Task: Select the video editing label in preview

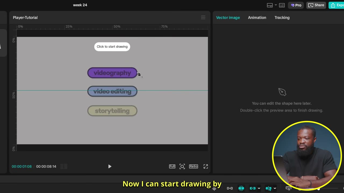Action: [x=112, y=91]
